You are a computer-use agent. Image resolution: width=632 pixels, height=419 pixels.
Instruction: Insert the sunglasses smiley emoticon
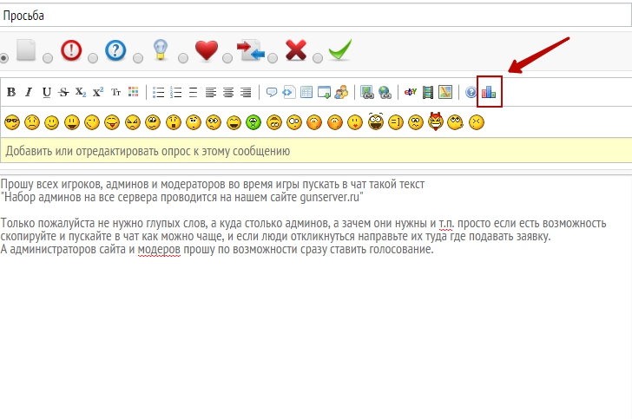pyautogui.click(x=11, y=122)
